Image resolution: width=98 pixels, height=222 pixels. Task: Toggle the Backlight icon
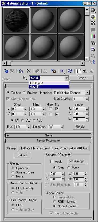coord(93,17)
